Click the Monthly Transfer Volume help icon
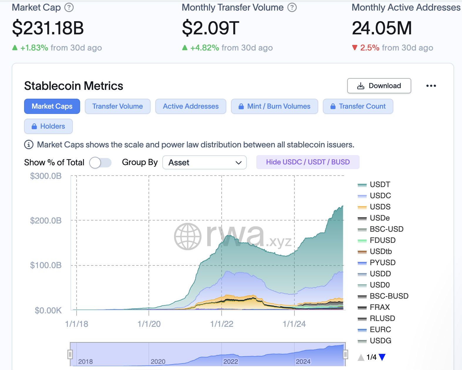Viewport: 462px width, 370px height. pyautogui.click(x=292, y=7)
